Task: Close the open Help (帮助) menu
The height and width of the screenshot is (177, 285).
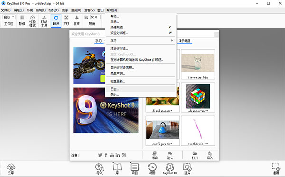Action: (x=112, y=10)
